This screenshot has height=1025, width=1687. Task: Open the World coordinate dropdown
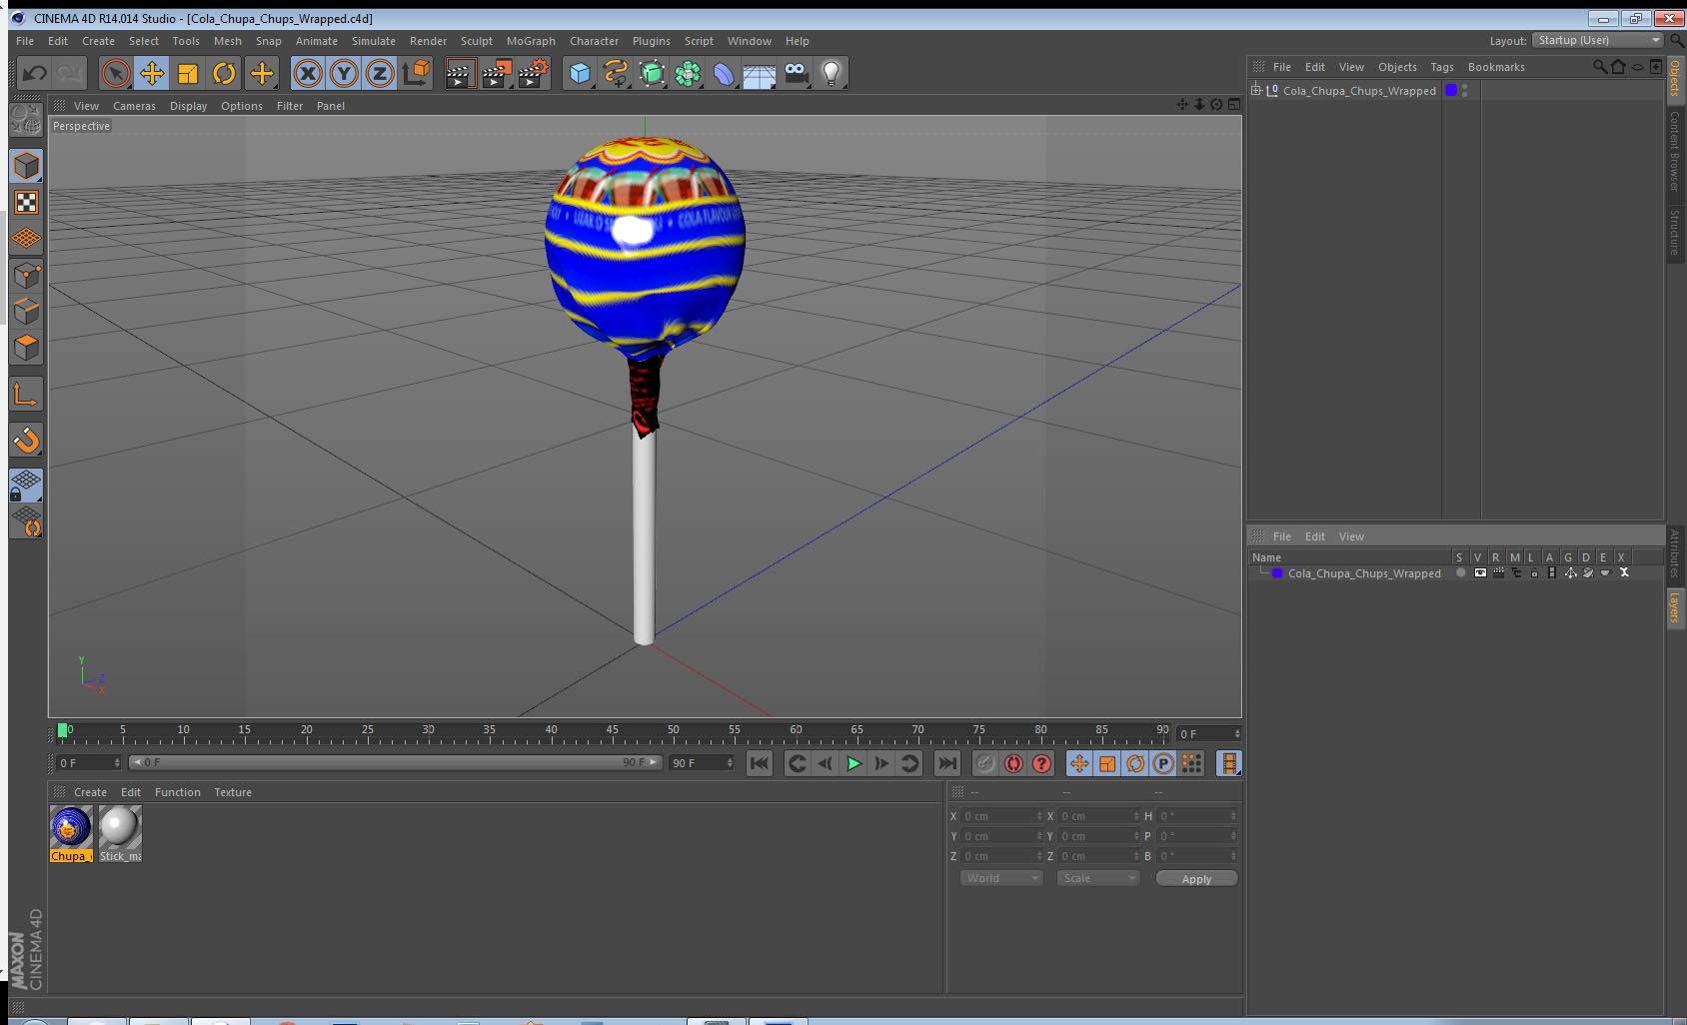click(x=1001, y=878)
